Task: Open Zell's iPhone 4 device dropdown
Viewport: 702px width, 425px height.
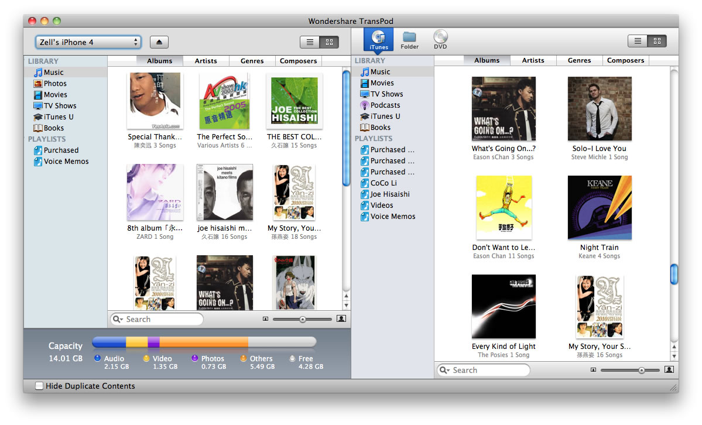Action: 88,42
